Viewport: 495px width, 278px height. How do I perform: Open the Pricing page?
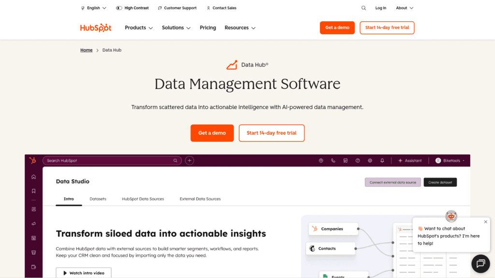(x=208, y=28)
